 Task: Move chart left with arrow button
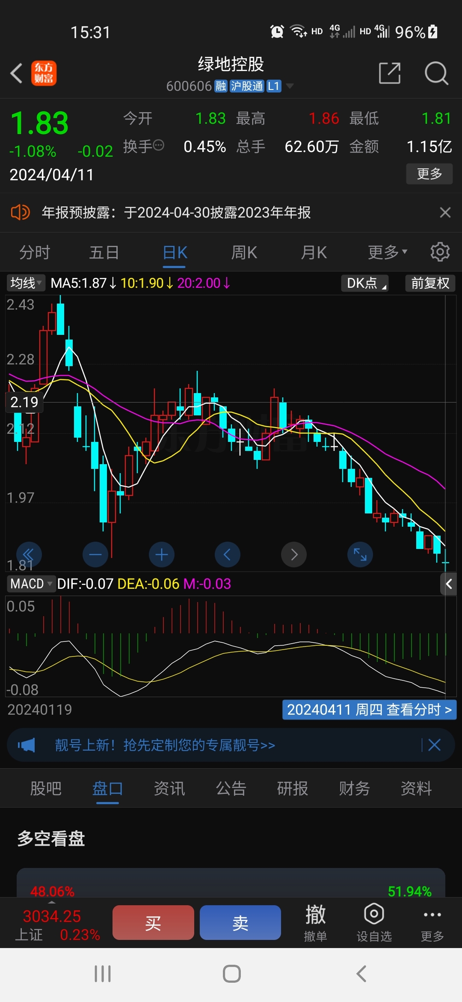click(228, 555)
